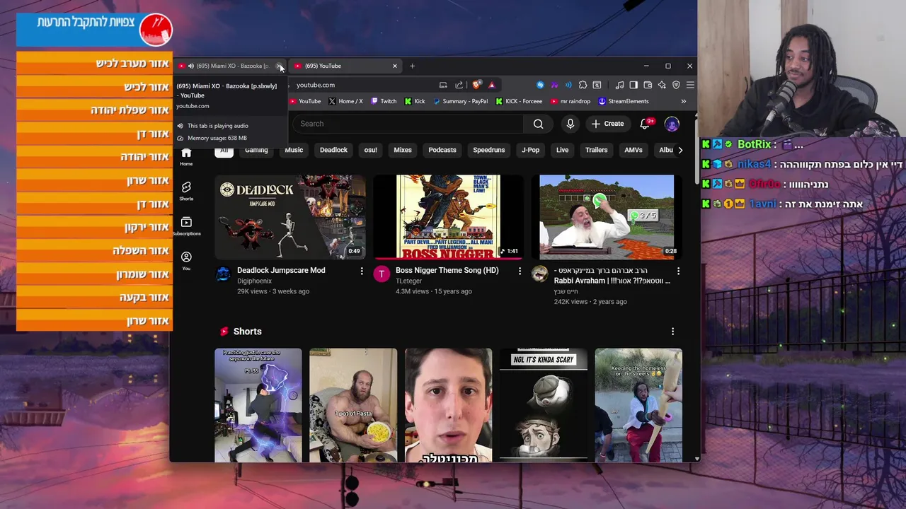This screenshot has width=906, height=509.
Task: Select the Deadlock category chip
Action: 333,150
